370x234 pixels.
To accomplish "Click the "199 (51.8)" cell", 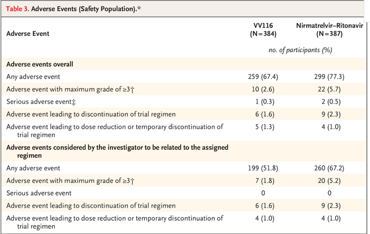I will coord(263,168).
